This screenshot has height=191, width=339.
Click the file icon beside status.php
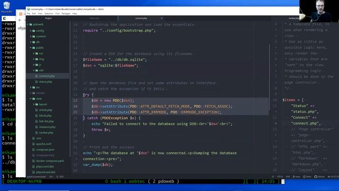pos(37,82)
